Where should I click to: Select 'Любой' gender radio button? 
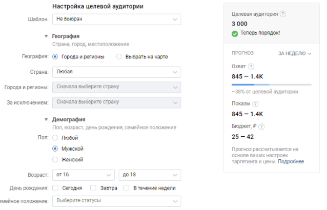pyautogui.click(x=56, y=137)
